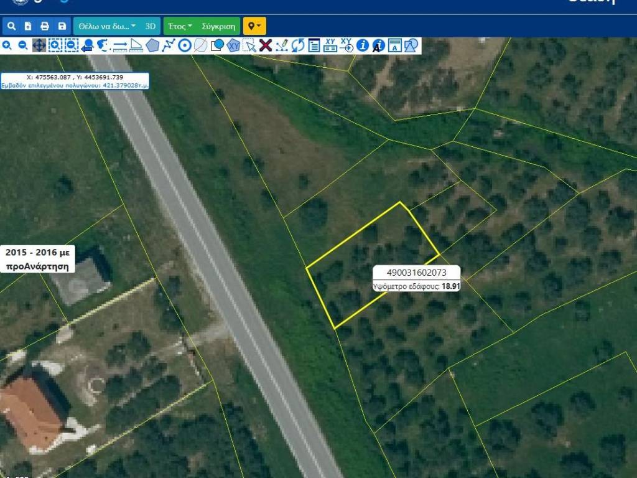Open the 'Θέλω να δω' dropdown

tap(107, 26)
